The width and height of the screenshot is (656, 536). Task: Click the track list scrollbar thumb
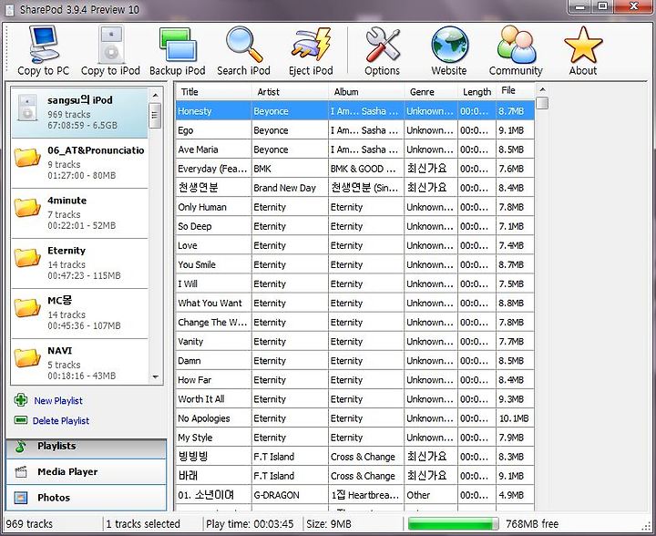[542, 103]
